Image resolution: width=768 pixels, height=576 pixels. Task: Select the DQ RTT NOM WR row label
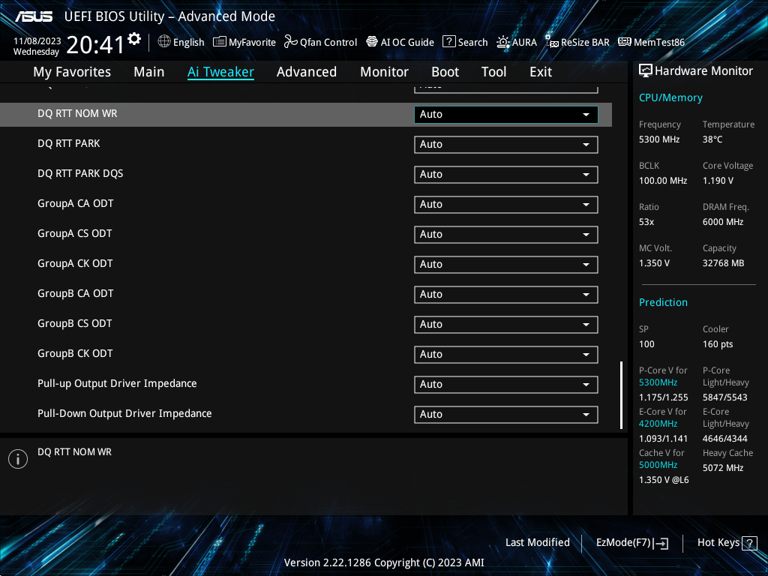[x=77, y=114]
